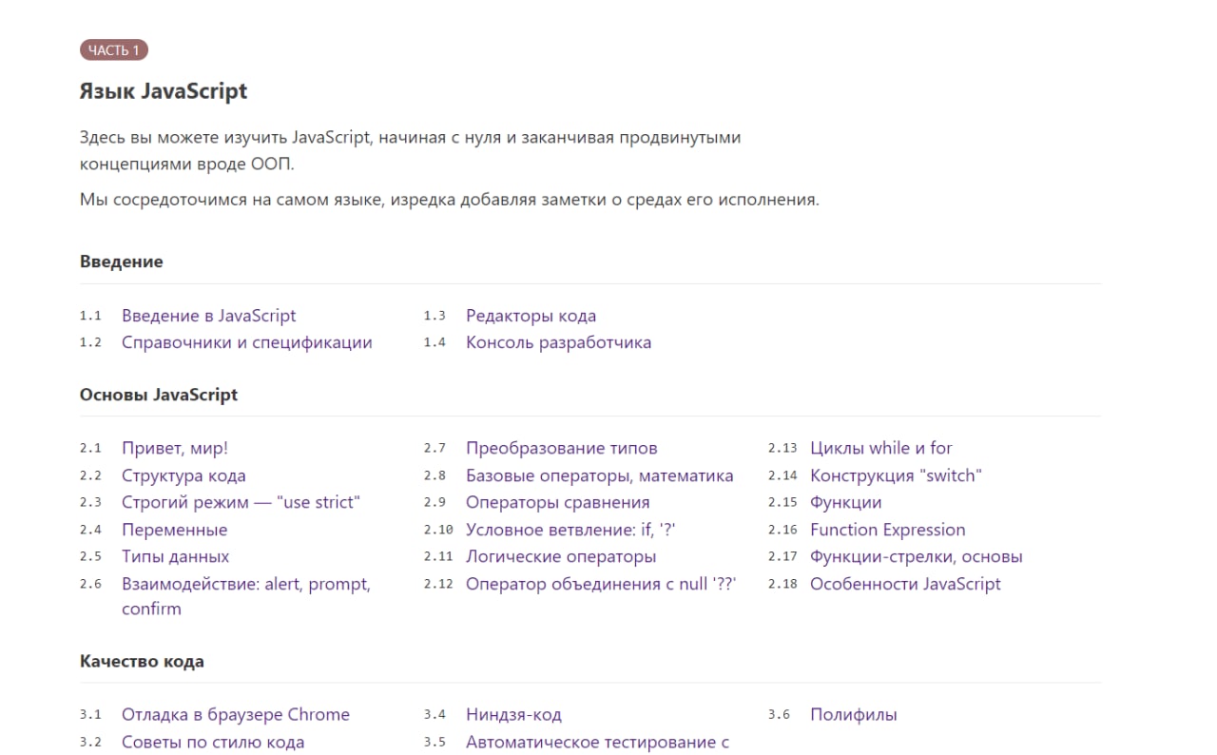Viewport: 1217px width, 755px height.
Task: Open 'Базовые операторы, математика' lesson
Action: [x=599, y=475]
